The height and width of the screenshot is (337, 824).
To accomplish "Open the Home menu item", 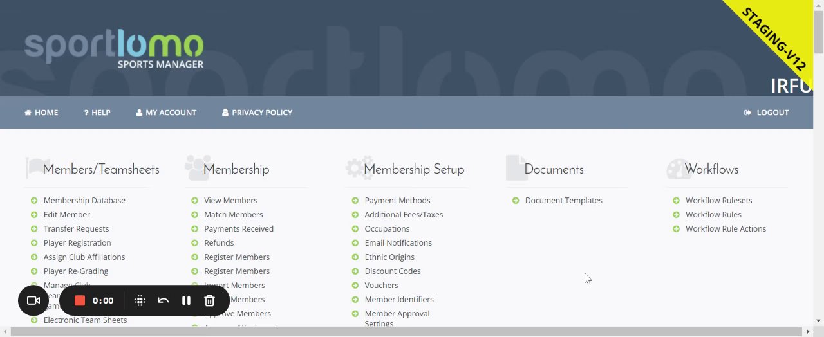I will click(x=41, y=113).
